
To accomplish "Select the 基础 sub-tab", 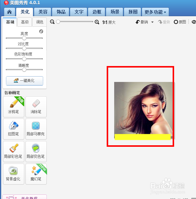I will point(10,22).
